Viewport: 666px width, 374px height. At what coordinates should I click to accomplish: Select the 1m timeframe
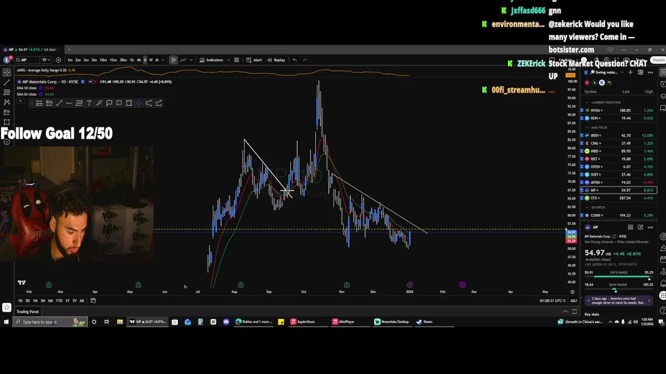pyautogui.click(x=70, y=60)
